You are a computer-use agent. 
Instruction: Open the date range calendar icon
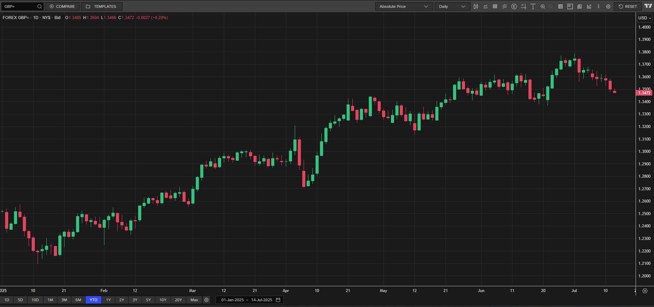point(278,300)
